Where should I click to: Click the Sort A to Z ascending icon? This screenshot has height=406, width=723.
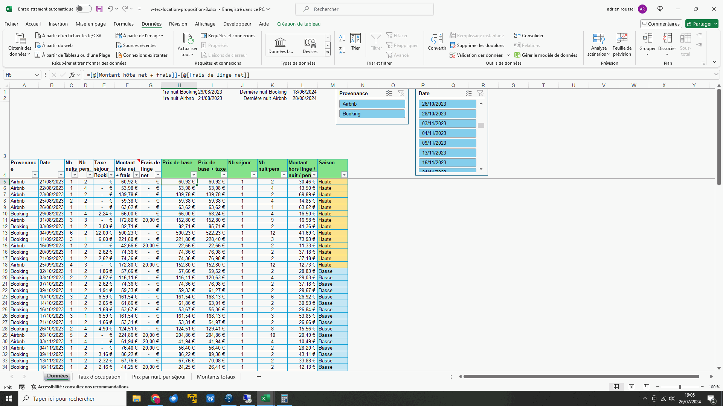(x=342, y=38)
